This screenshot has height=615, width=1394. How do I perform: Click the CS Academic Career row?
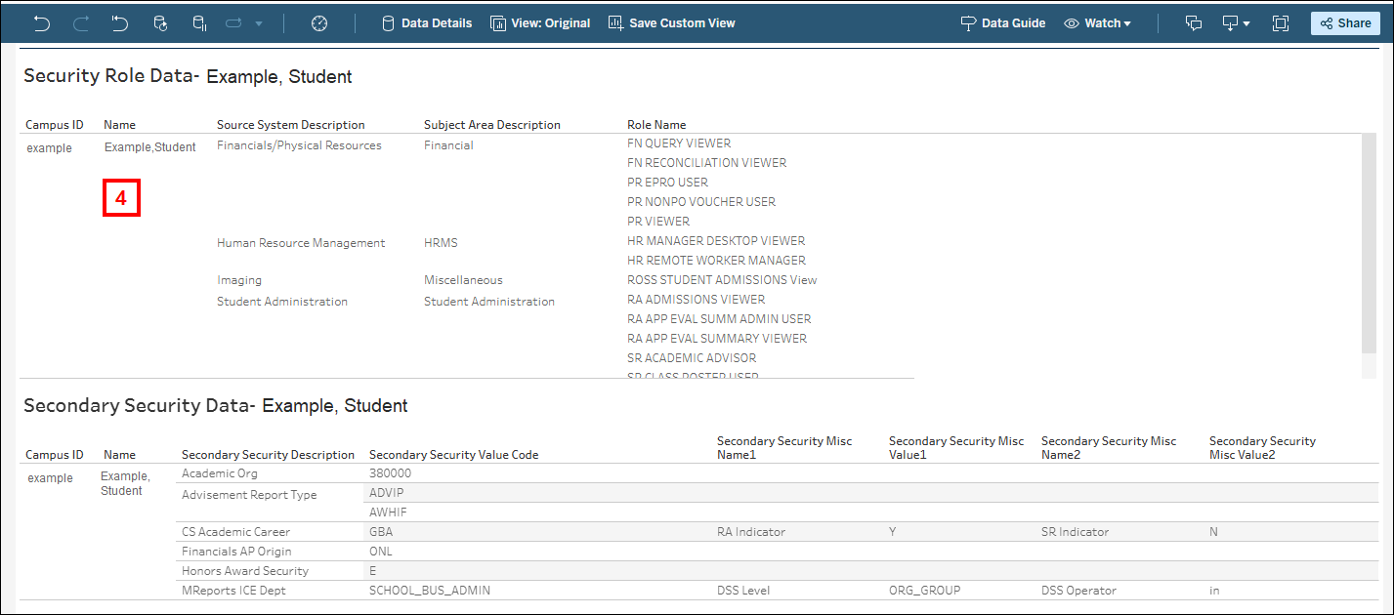coord(235,532)
